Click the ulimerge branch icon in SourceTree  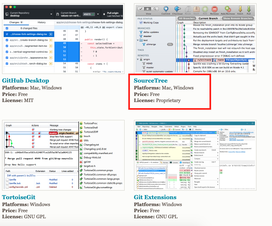pyautogui.click(x=144, y=44)
